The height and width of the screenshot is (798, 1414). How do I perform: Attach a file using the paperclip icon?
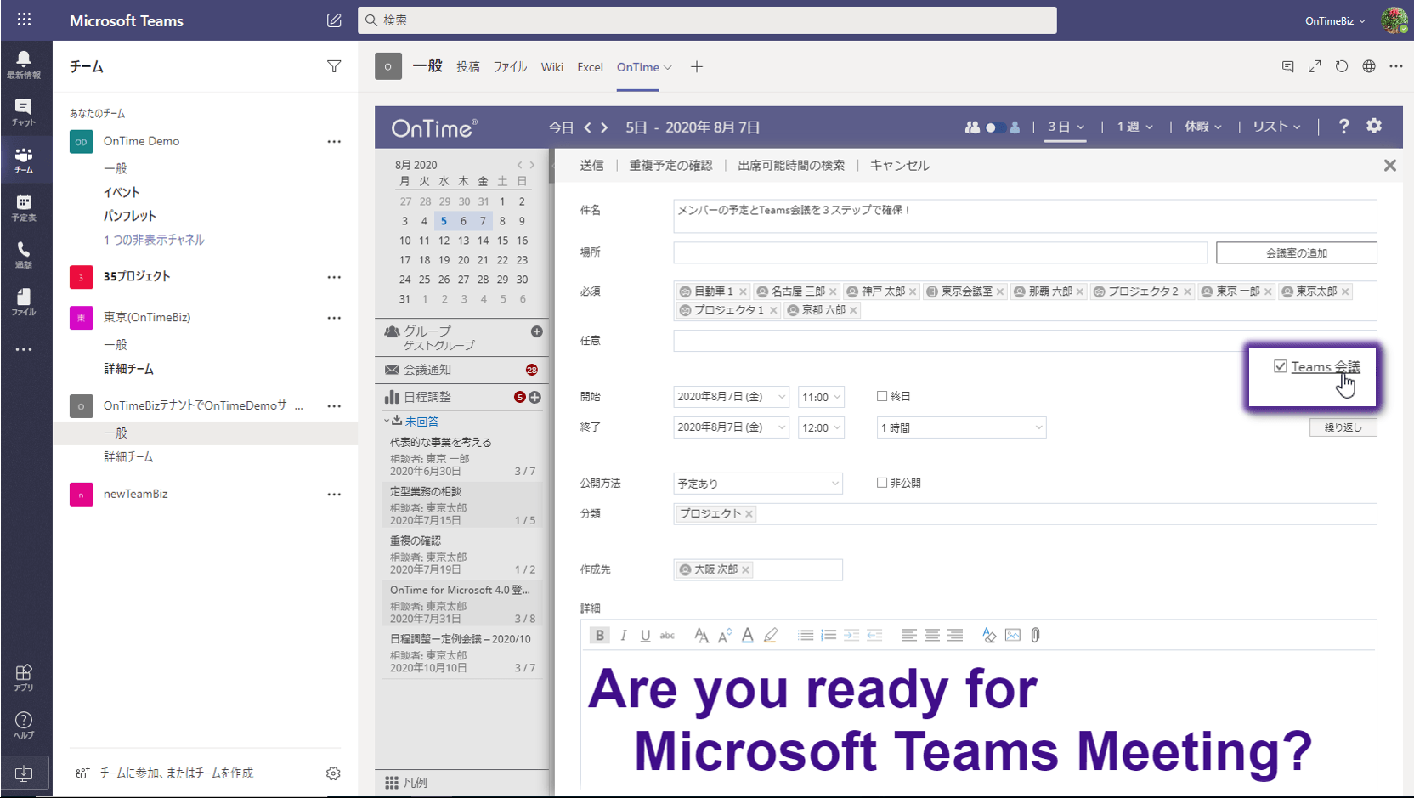1035,635
